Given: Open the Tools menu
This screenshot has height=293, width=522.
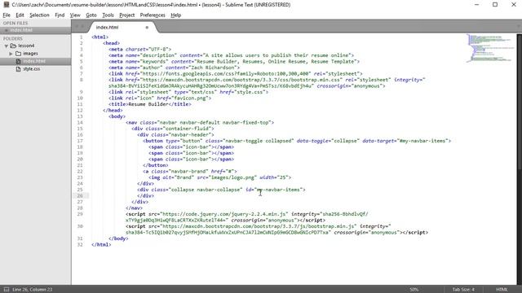Looking at the screenshot, I should (x=108, y=15).
